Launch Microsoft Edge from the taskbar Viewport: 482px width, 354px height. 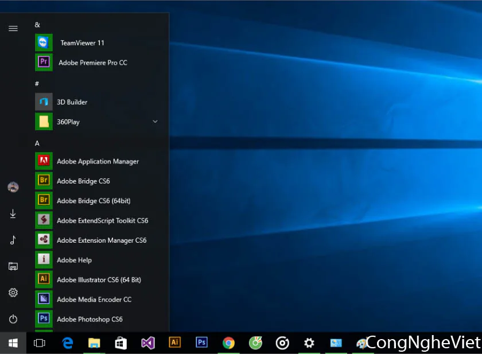tap(67, 343)
